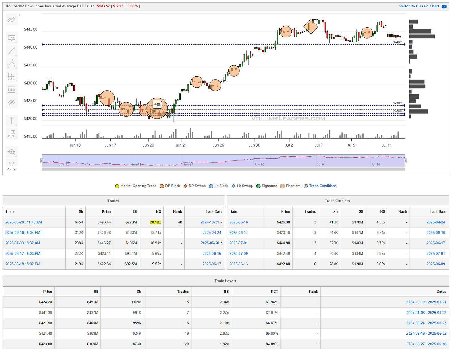The height and width of the screenshot is (351, 451).
Task: Select the TXT text annotation tool
Action: [12, 37]
